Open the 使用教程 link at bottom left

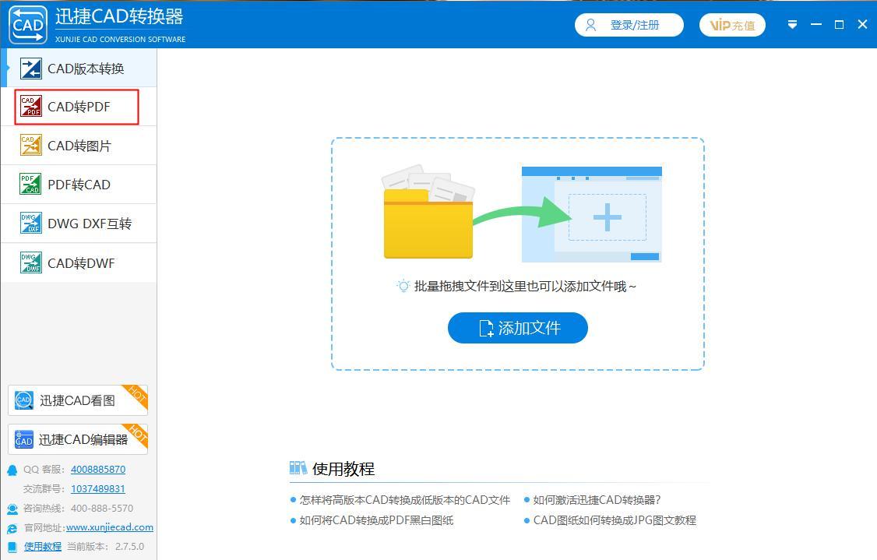(41, 546)
